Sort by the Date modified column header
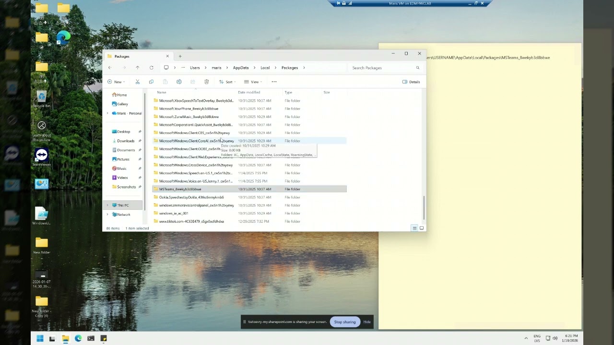Image resolution: width=614 pixels, height=345 pixels. pos(249,92)
